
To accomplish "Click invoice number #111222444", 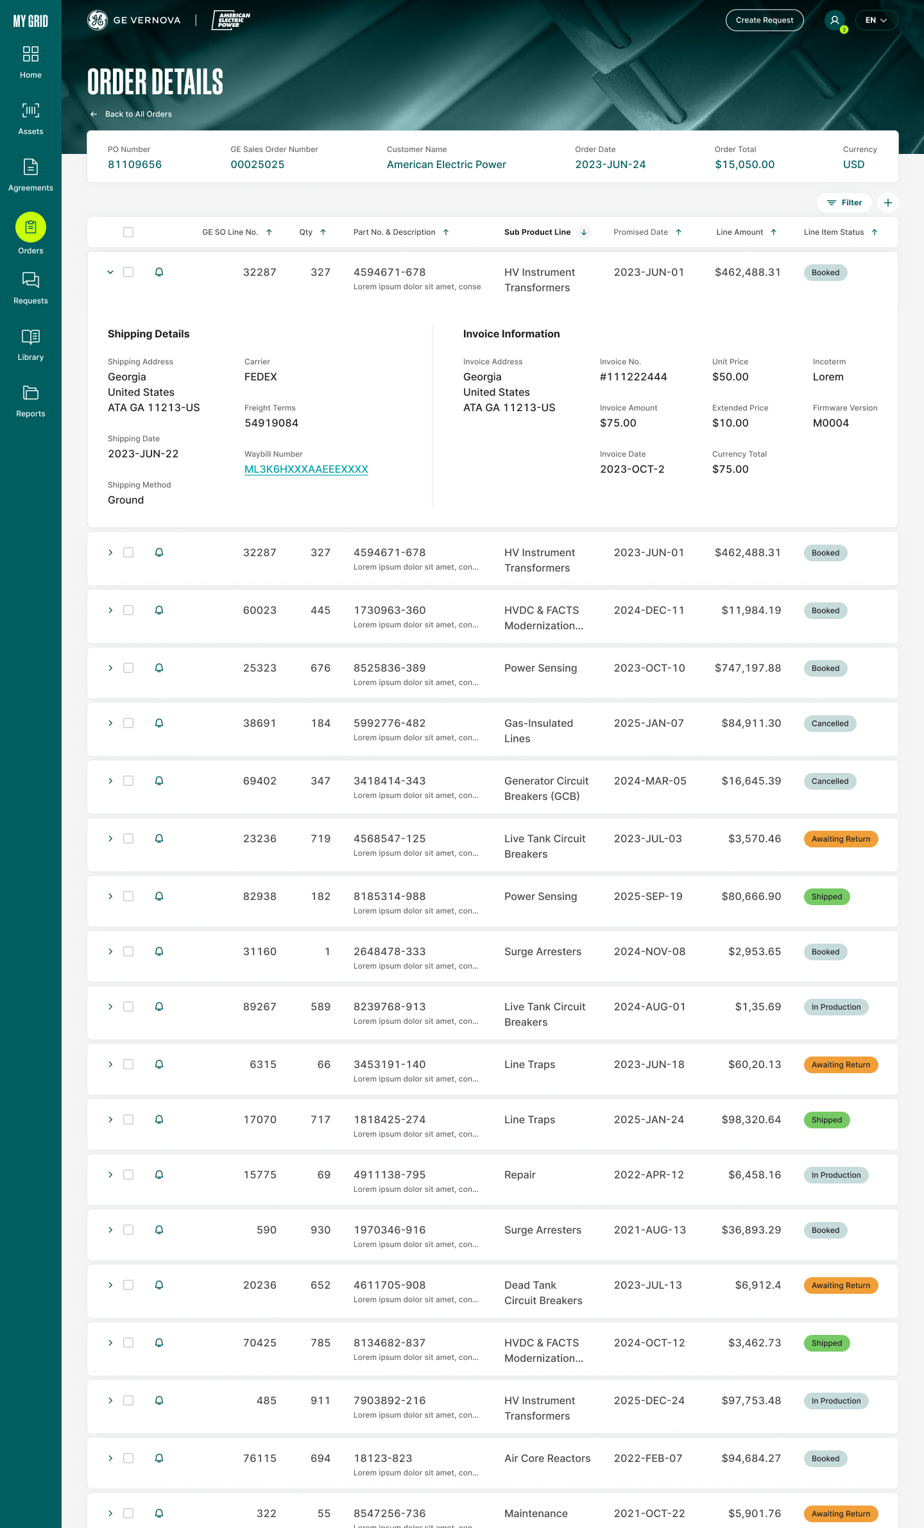I will coord(633,377).
